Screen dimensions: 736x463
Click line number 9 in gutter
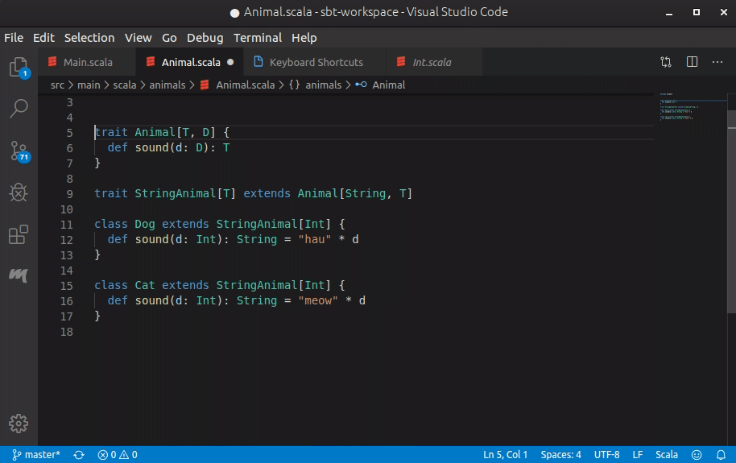coord(69,194)
